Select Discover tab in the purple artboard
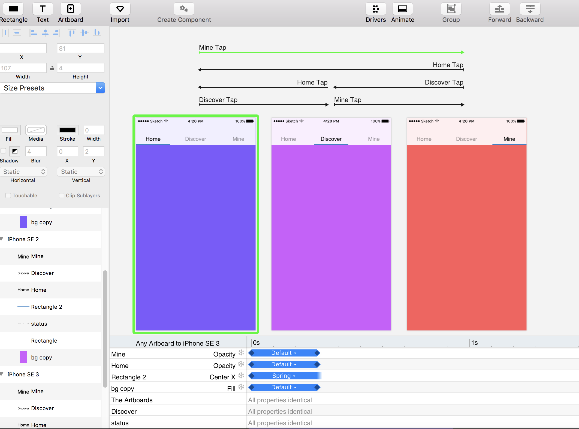This screenshot has width=579, height=429. [x=331, y=139]
